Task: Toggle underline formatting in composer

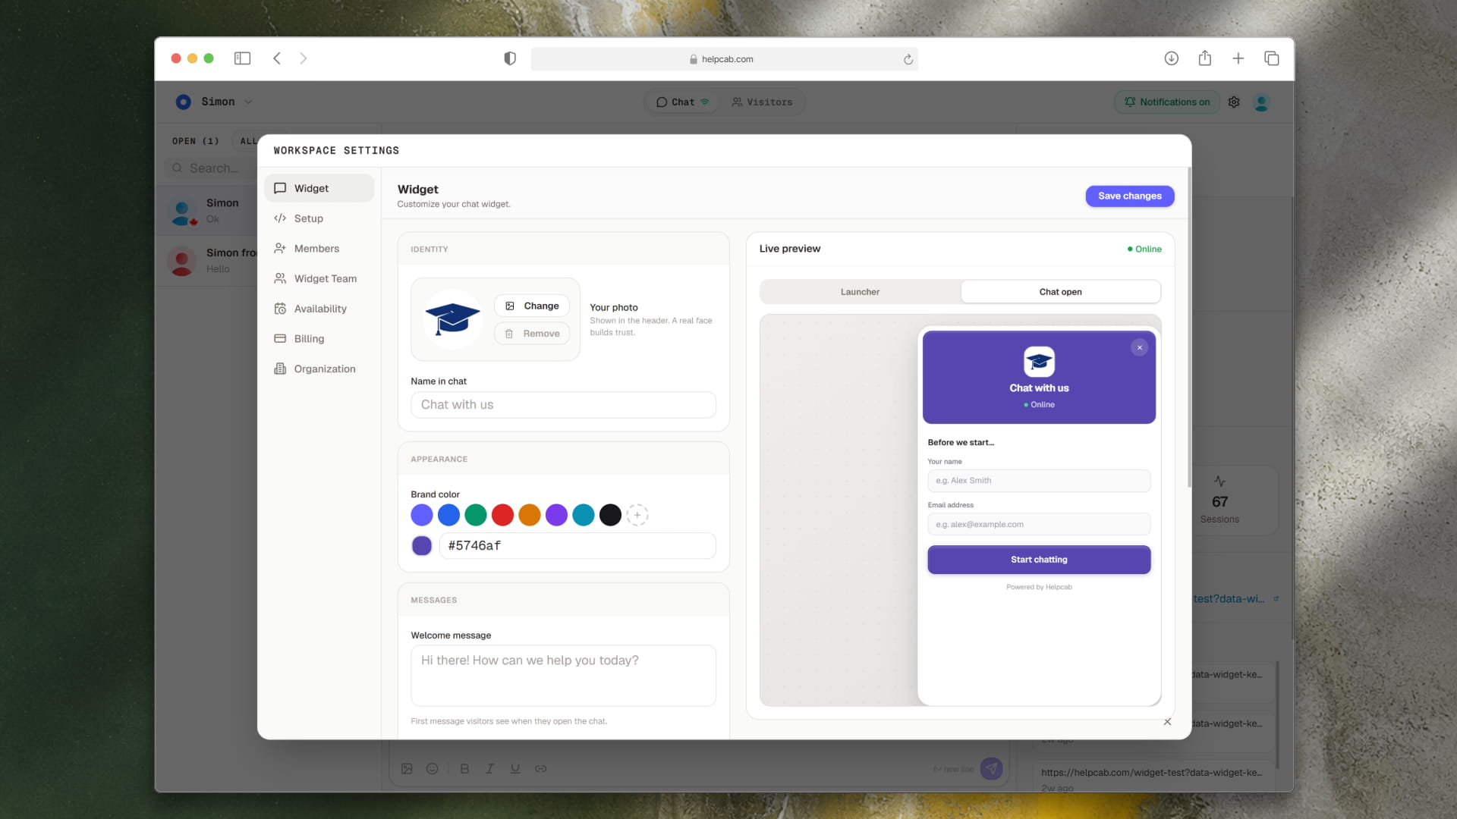Action: coord(515,768)
